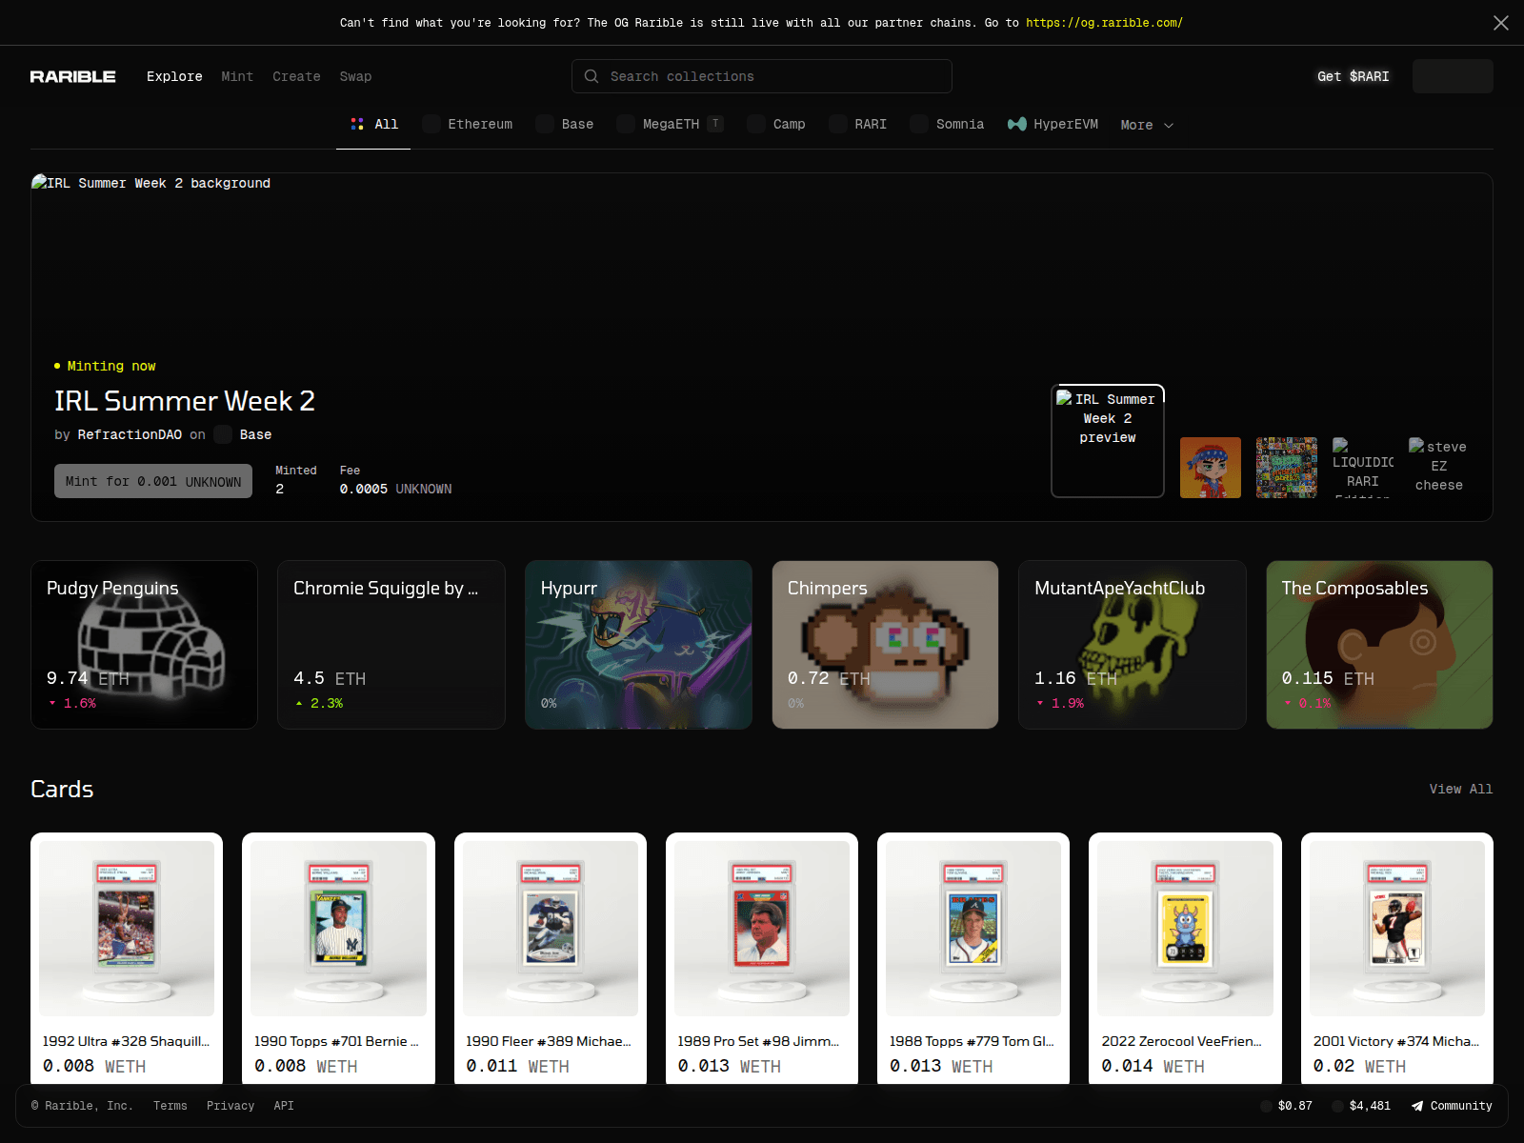Click the IRL Summer Week 2 preview thumbnail
The width and height of the screenshot is (1524, 1143).
pos(1108,441)
